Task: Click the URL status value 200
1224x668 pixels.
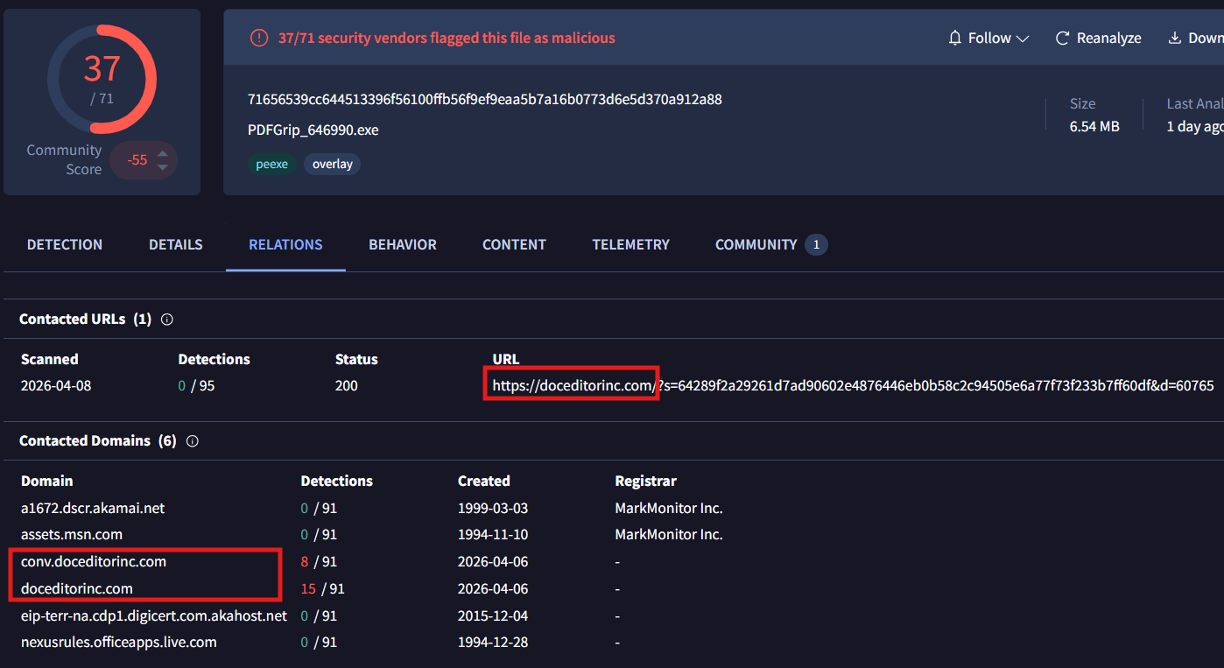Action: click(x=347, y=386)
